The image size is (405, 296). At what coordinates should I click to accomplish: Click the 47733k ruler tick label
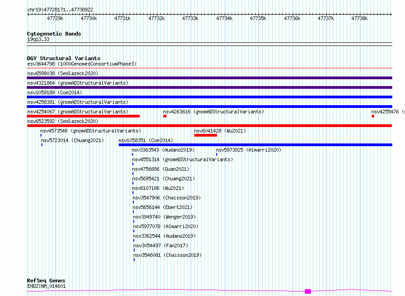tap(190, 18)
